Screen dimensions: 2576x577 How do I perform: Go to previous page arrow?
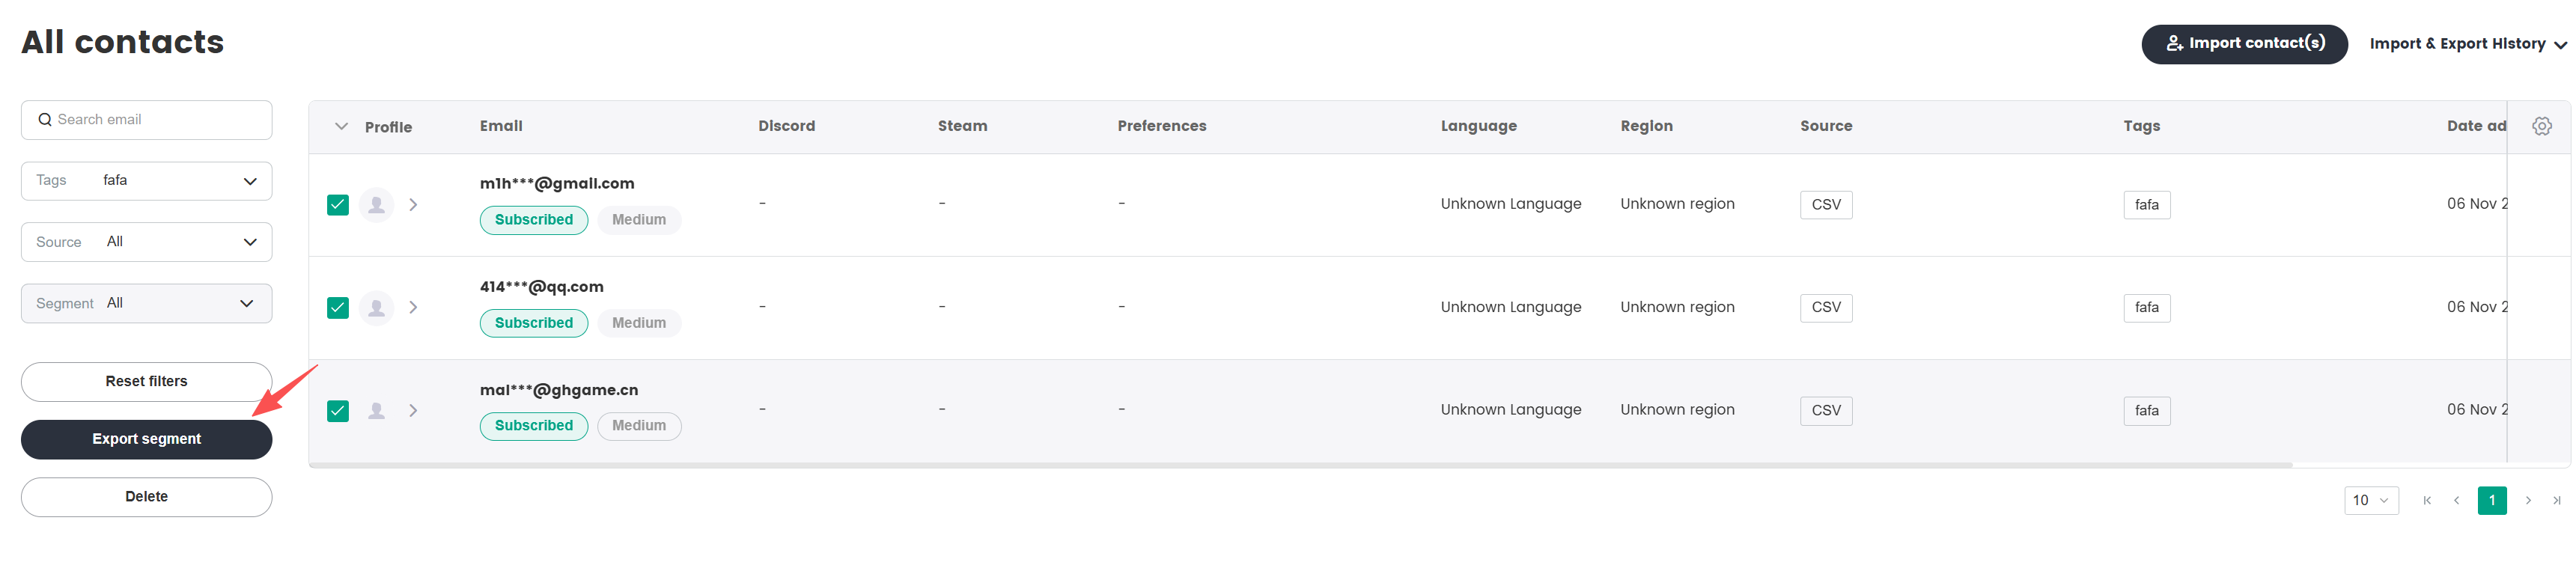pyautogui.click(x=2456, y=500)
